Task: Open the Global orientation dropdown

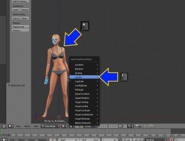Action: coord(91,126)
